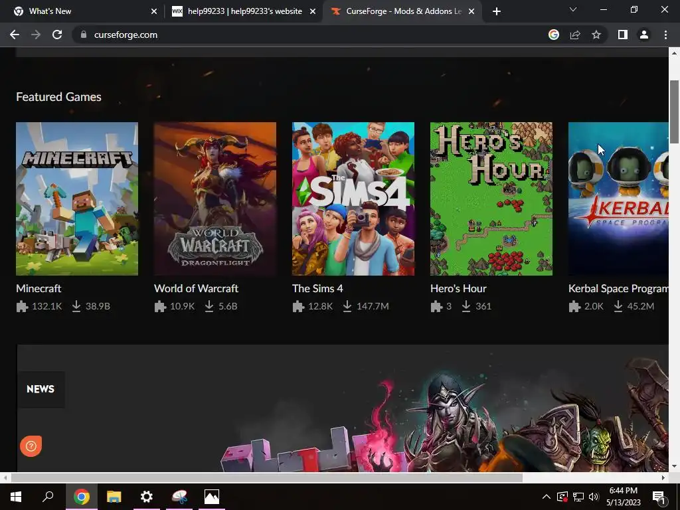Click The Sims 4 title link

click(317, 288)
